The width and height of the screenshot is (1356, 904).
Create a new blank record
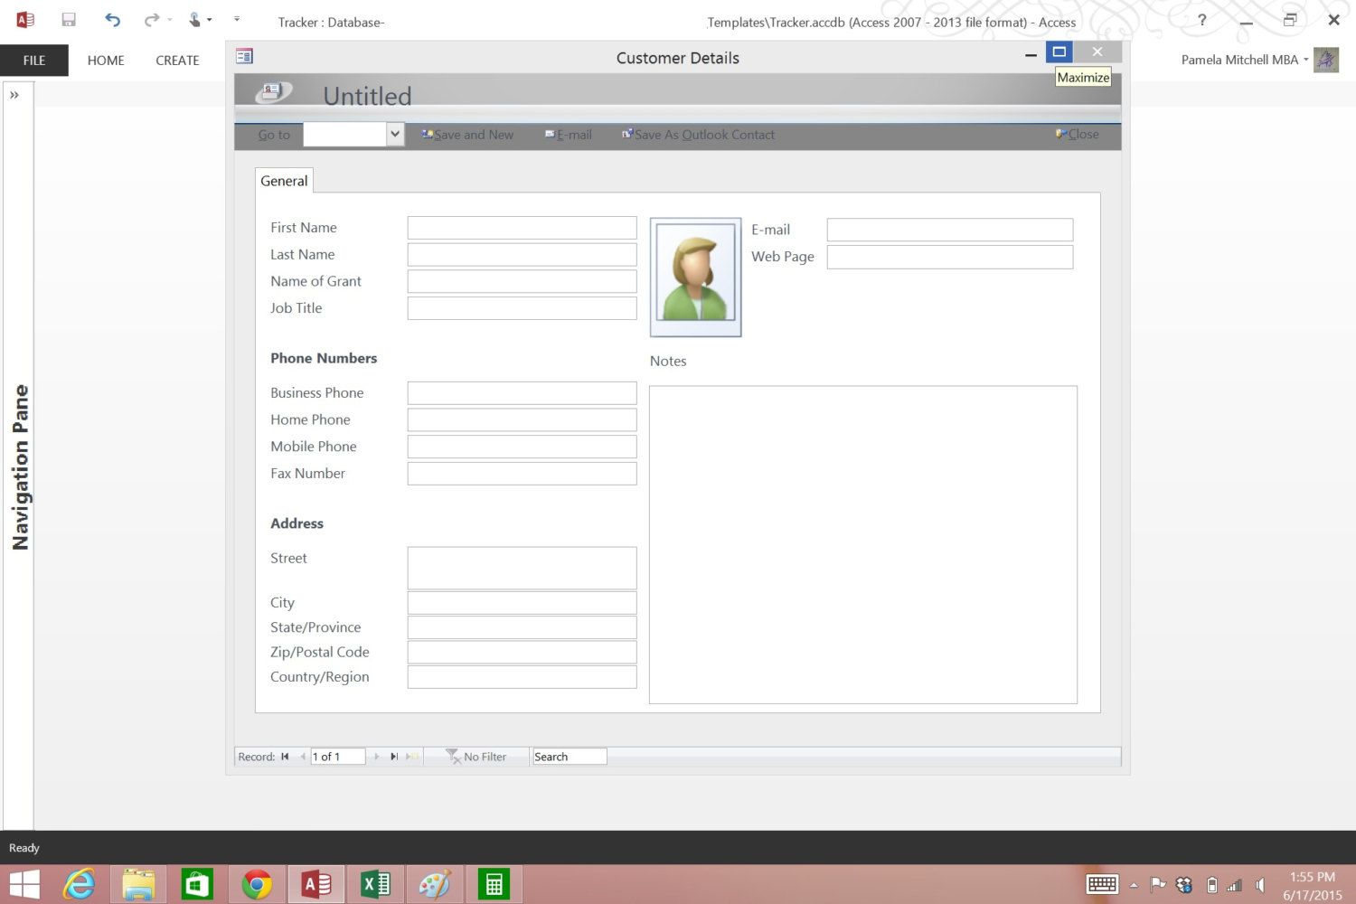click(413, 757)
